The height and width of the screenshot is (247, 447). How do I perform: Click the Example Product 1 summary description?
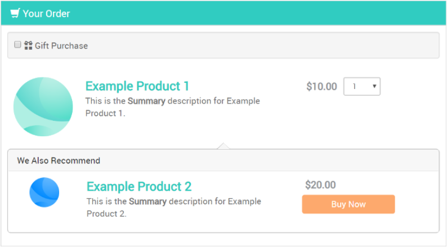(x=172, y=107)
